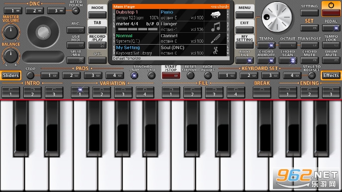Select Ending 3

click(331, 92)
